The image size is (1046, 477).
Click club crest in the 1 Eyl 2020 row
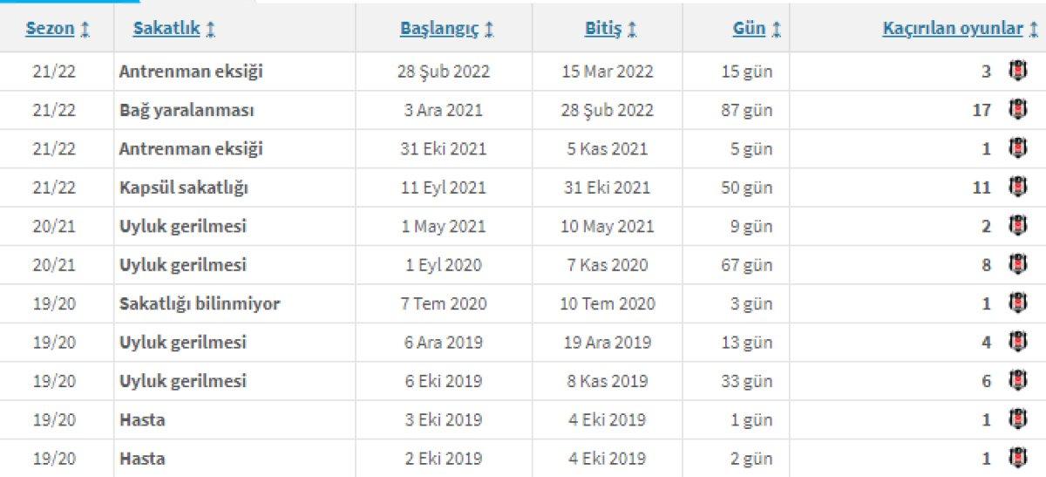[x=1016, y=264]
